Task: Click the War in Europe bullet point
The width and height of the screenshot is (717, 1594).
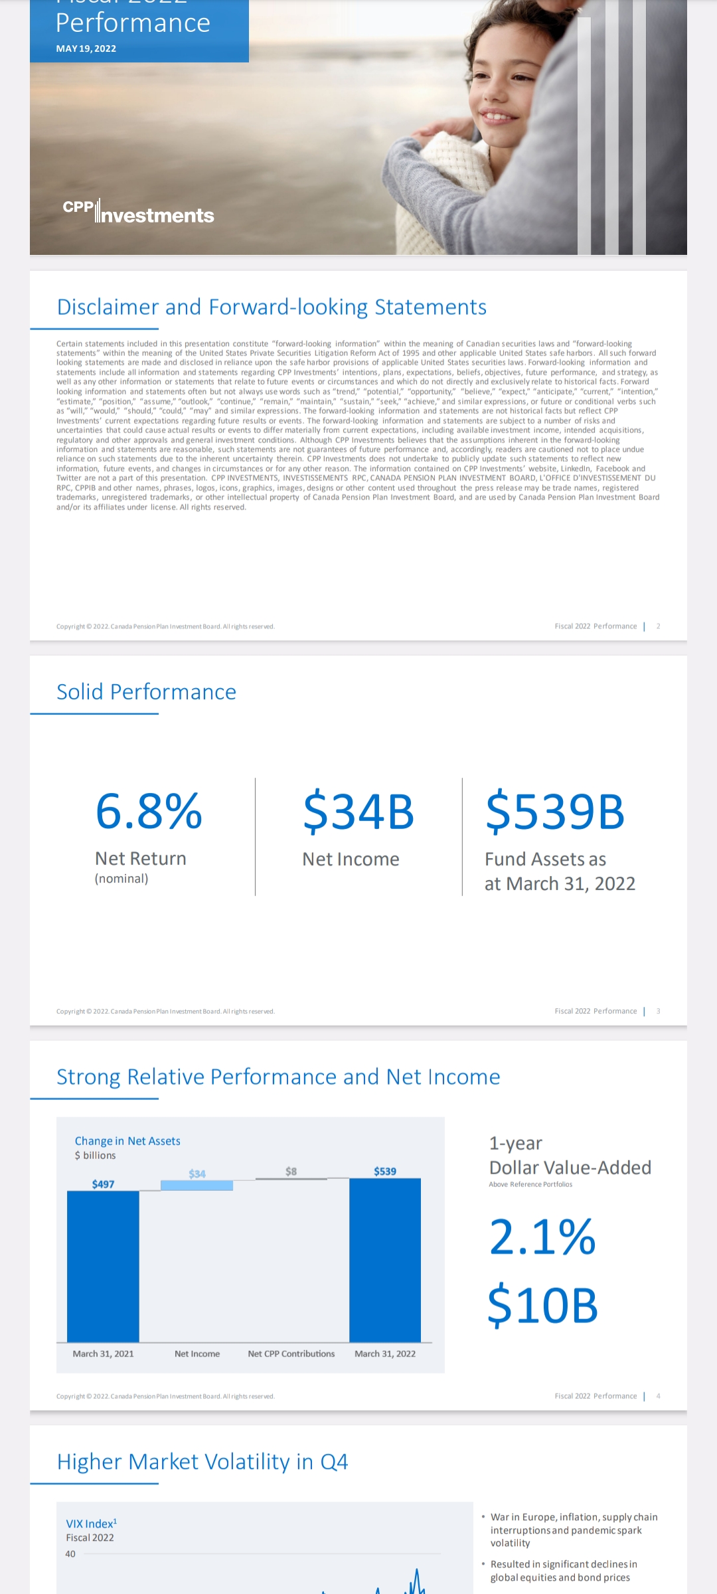Action: click(x=574, y=1530)
